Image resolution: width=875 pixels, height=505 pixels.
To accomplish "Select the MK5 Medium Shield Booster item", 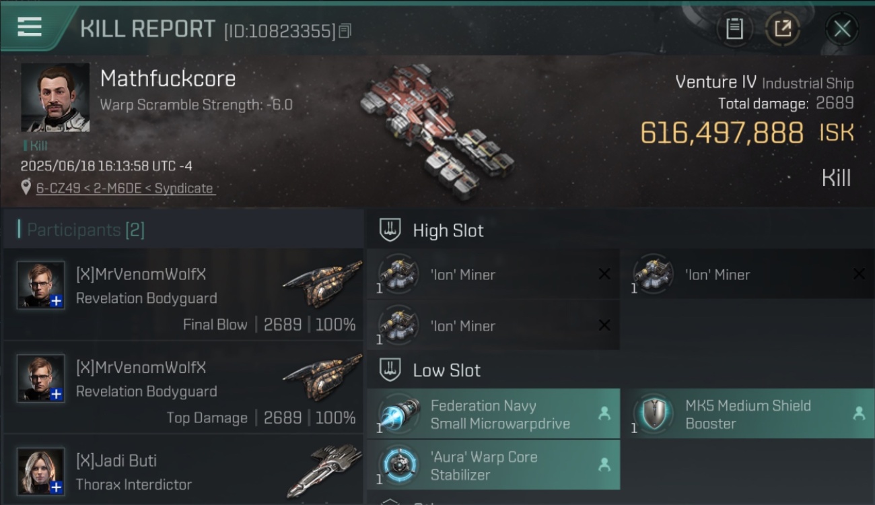I will (748, 414).
